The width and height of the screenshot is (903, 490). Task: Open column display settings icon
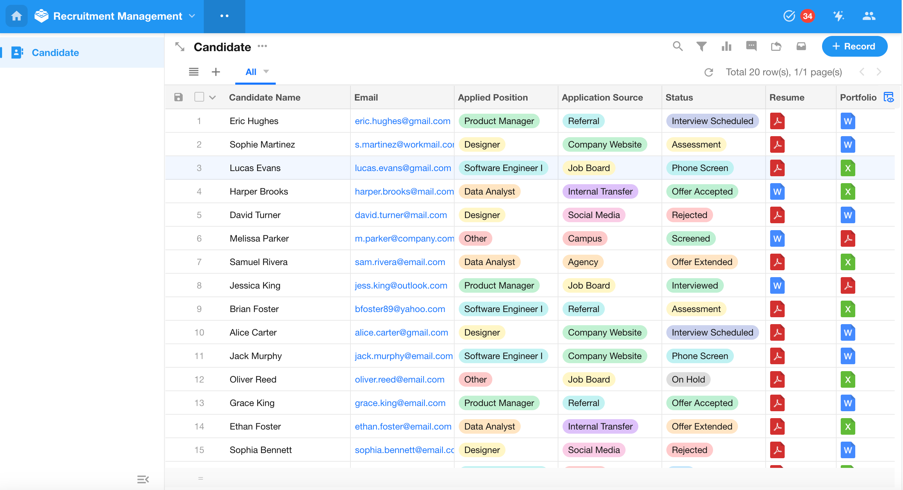888,97
